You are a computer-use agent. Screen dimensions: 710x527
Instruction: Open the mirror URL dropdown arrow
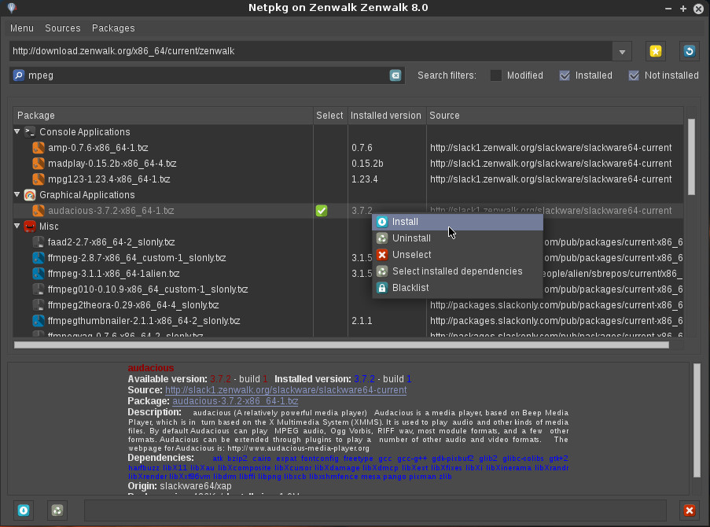tap(622, 52)
